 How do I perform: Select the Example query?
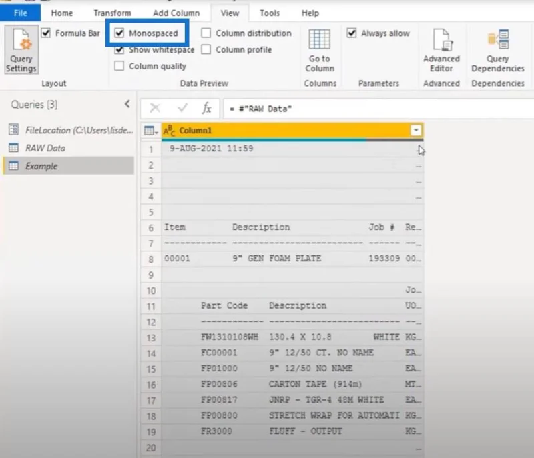(69, 166)
